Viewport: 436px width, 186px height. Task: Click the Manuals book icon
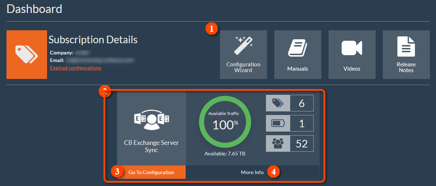pos(297,48)
